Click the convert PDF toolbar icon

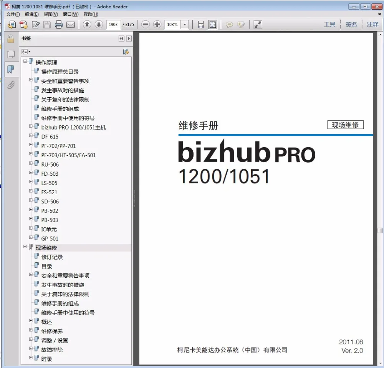[23, 25]
